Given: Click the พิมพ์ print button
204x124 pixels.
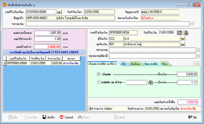Looking at the screenshot, I should 119,117.
